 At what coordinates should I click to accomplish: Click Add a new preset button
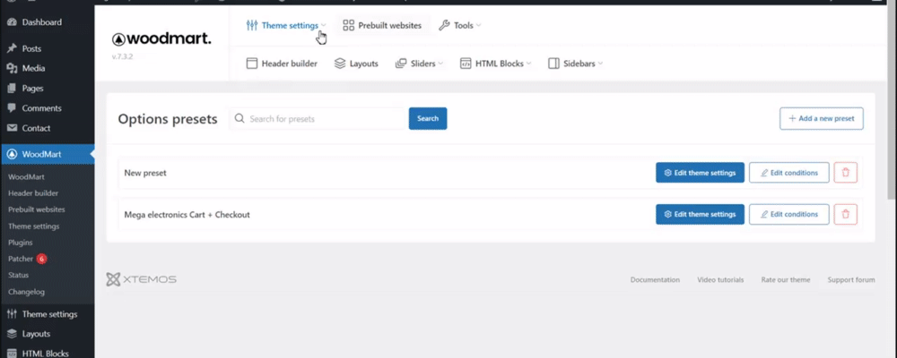822,119
